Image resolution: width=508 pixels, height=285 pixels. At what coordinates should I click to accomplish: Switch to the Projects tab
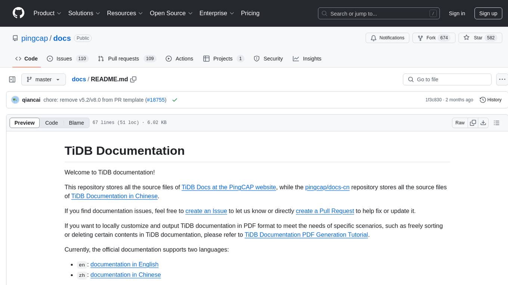(x=223, y=59)
